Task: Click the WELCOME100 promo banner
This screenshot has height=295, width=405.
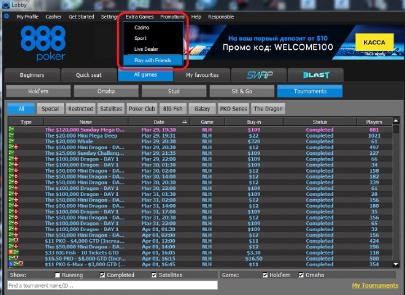Action: pos(282,43)
